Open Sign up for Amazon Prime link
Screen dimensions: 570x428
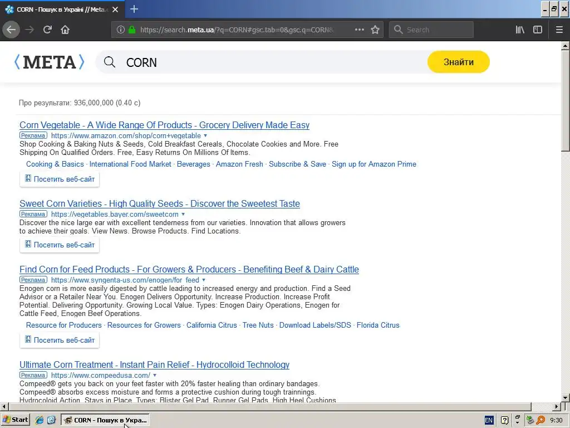click(374, 164)
